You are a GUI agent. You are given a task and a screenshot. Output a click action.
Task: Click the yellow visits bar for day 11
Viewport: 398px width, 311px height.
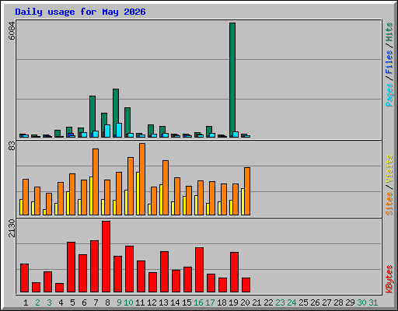pos(138,194)
